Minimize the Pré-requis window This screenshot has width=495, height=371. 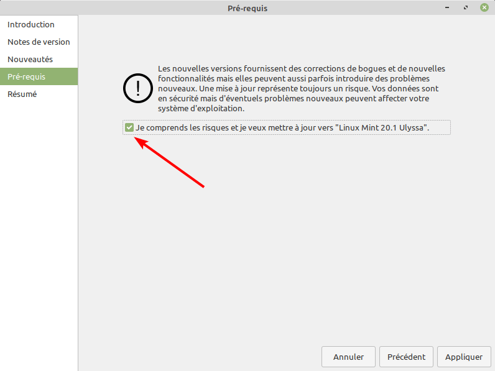[448, 8]
